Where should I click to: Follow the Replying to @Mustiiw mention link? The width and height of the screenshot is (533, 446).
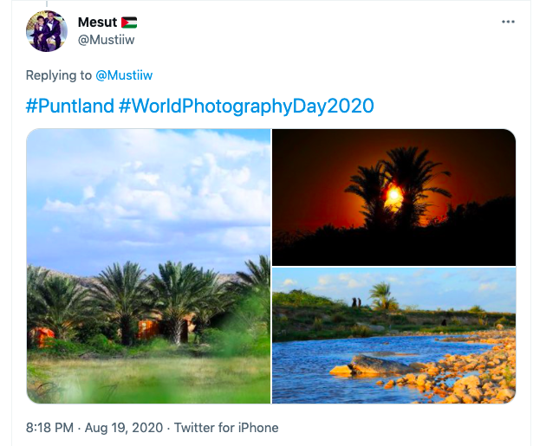pyautogui.click(x=124, y=75)
